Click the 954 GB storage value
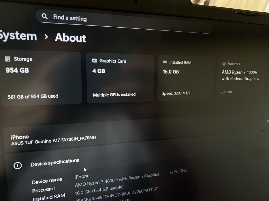Viewport: 269px width, 201px height. point(17,70)
